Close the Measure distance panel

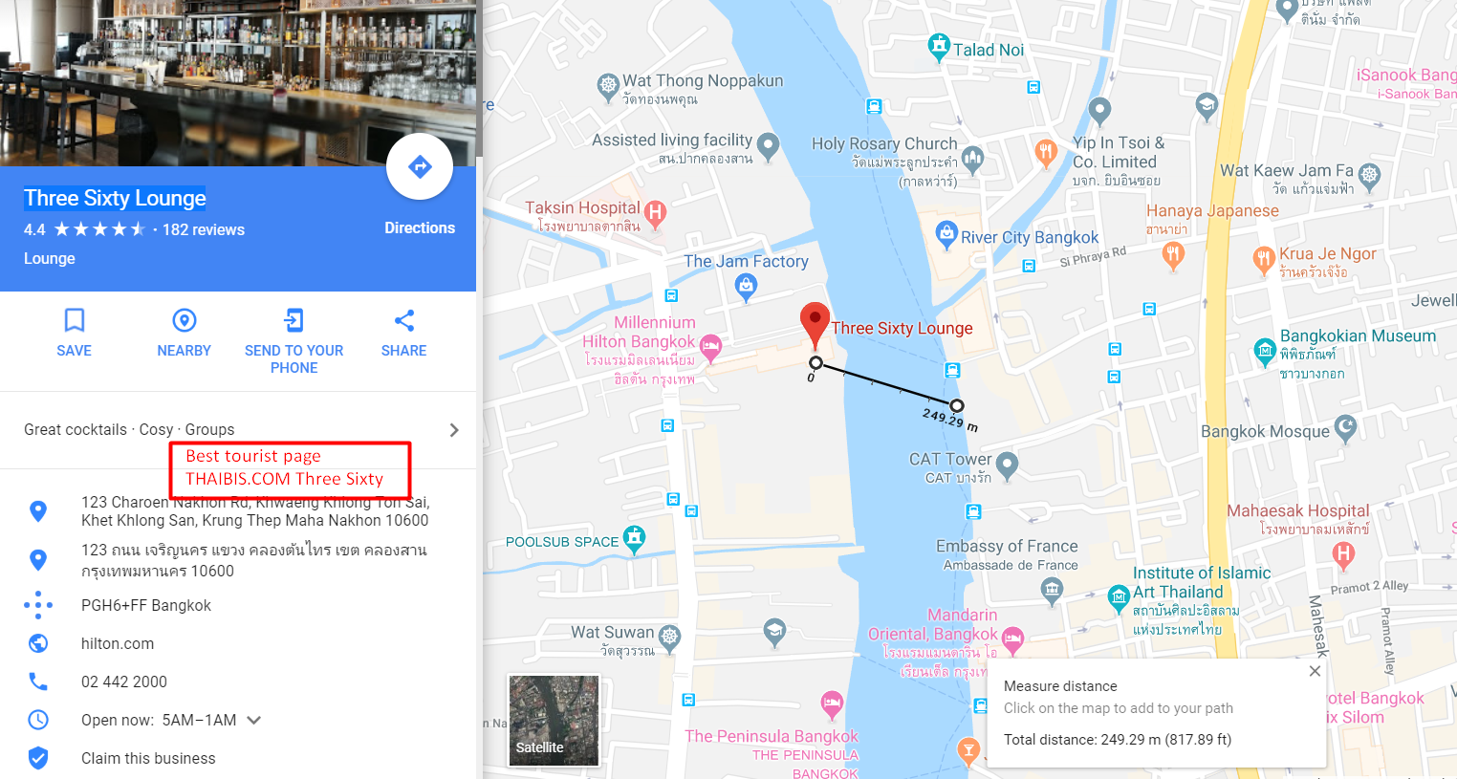1315,671
